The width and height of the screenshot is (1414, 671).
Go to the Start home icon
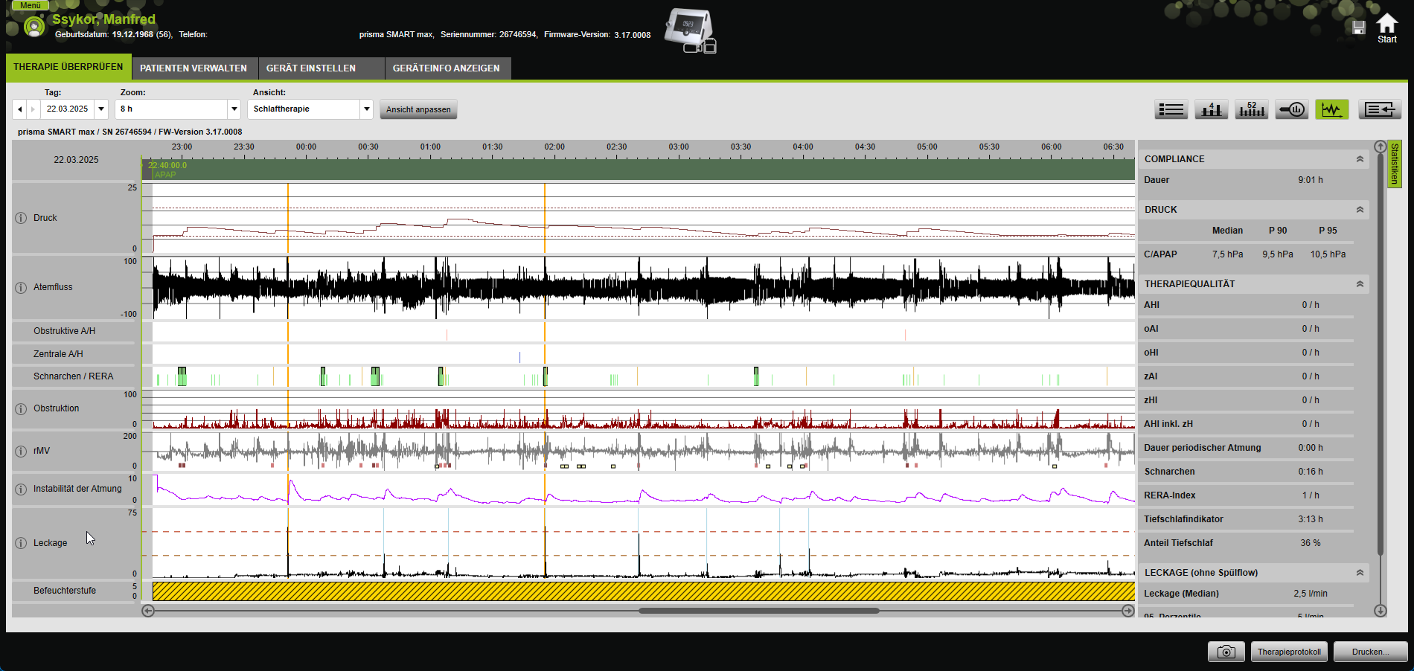coord(1386,28)
